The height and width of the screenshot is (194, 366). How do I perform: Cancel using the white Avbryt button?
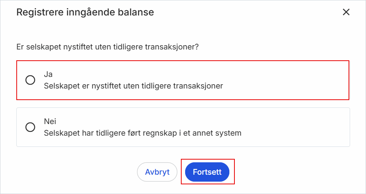(x=157, y=172)
